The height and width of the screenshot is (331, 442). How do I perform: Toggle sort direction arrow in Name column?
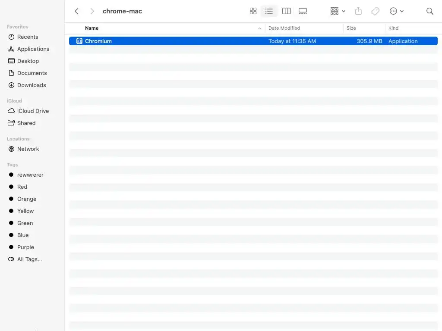(259, 28)
